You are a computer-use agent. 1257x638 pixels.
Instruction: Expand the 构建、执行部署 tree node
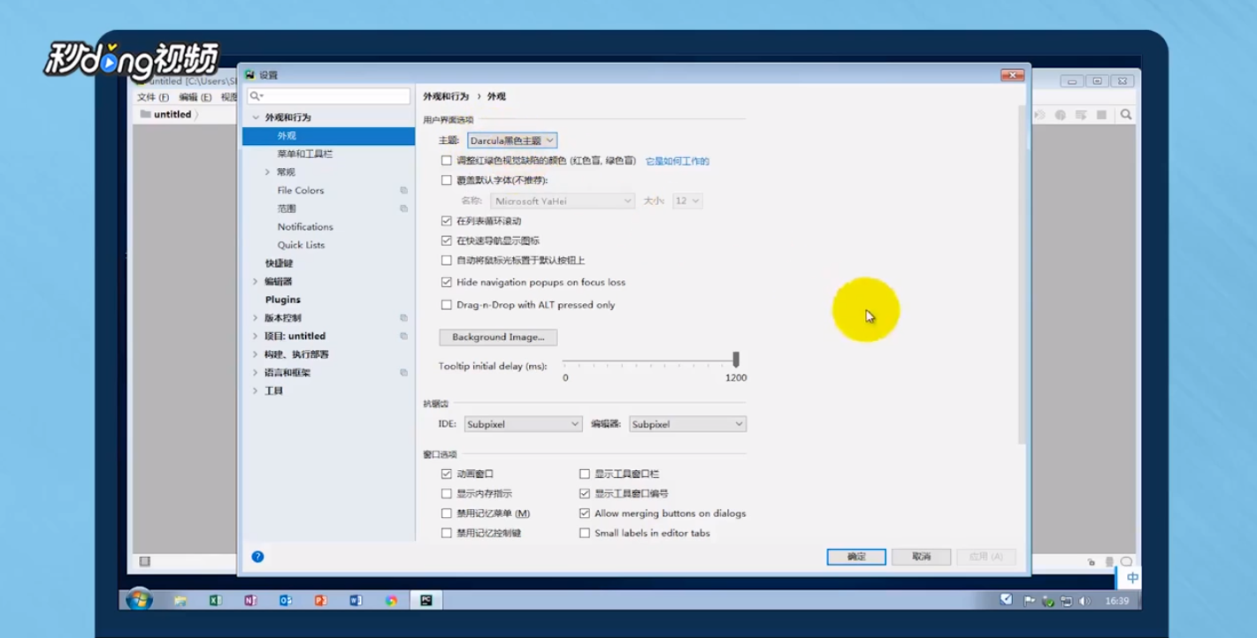tap(256, 354)
